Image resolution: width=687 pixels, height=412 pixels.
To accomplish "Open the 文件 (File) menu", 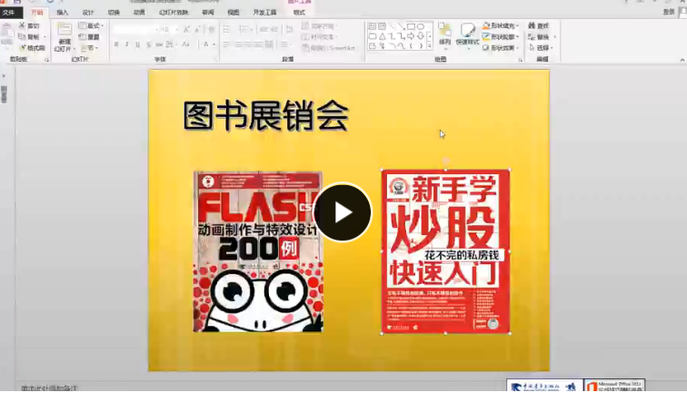I will (x=10, y=12).
